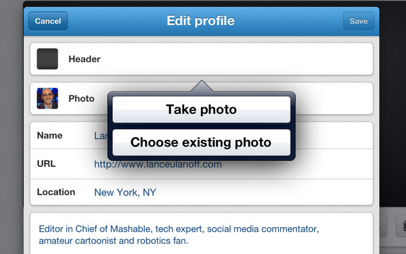Edit the Editor in Chief bio text
The width and height of the screenshot is (406, 254).
click(x=179, y=234)
